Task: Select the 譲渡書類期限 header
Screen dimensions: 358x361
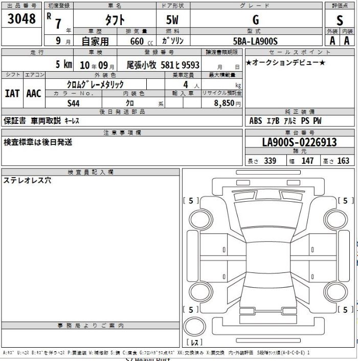Action: (x=221, y=52)
